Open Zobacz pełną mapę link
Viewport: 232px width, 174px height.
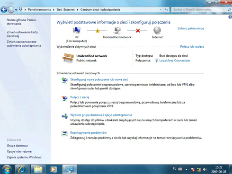(191, 28)
